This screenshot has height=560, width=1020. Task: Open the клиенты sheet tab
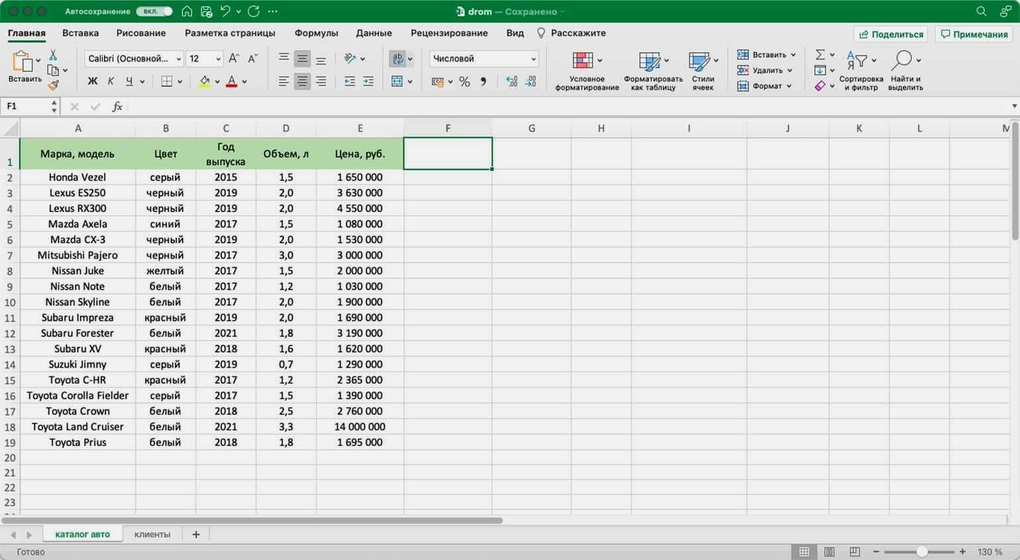152,534
